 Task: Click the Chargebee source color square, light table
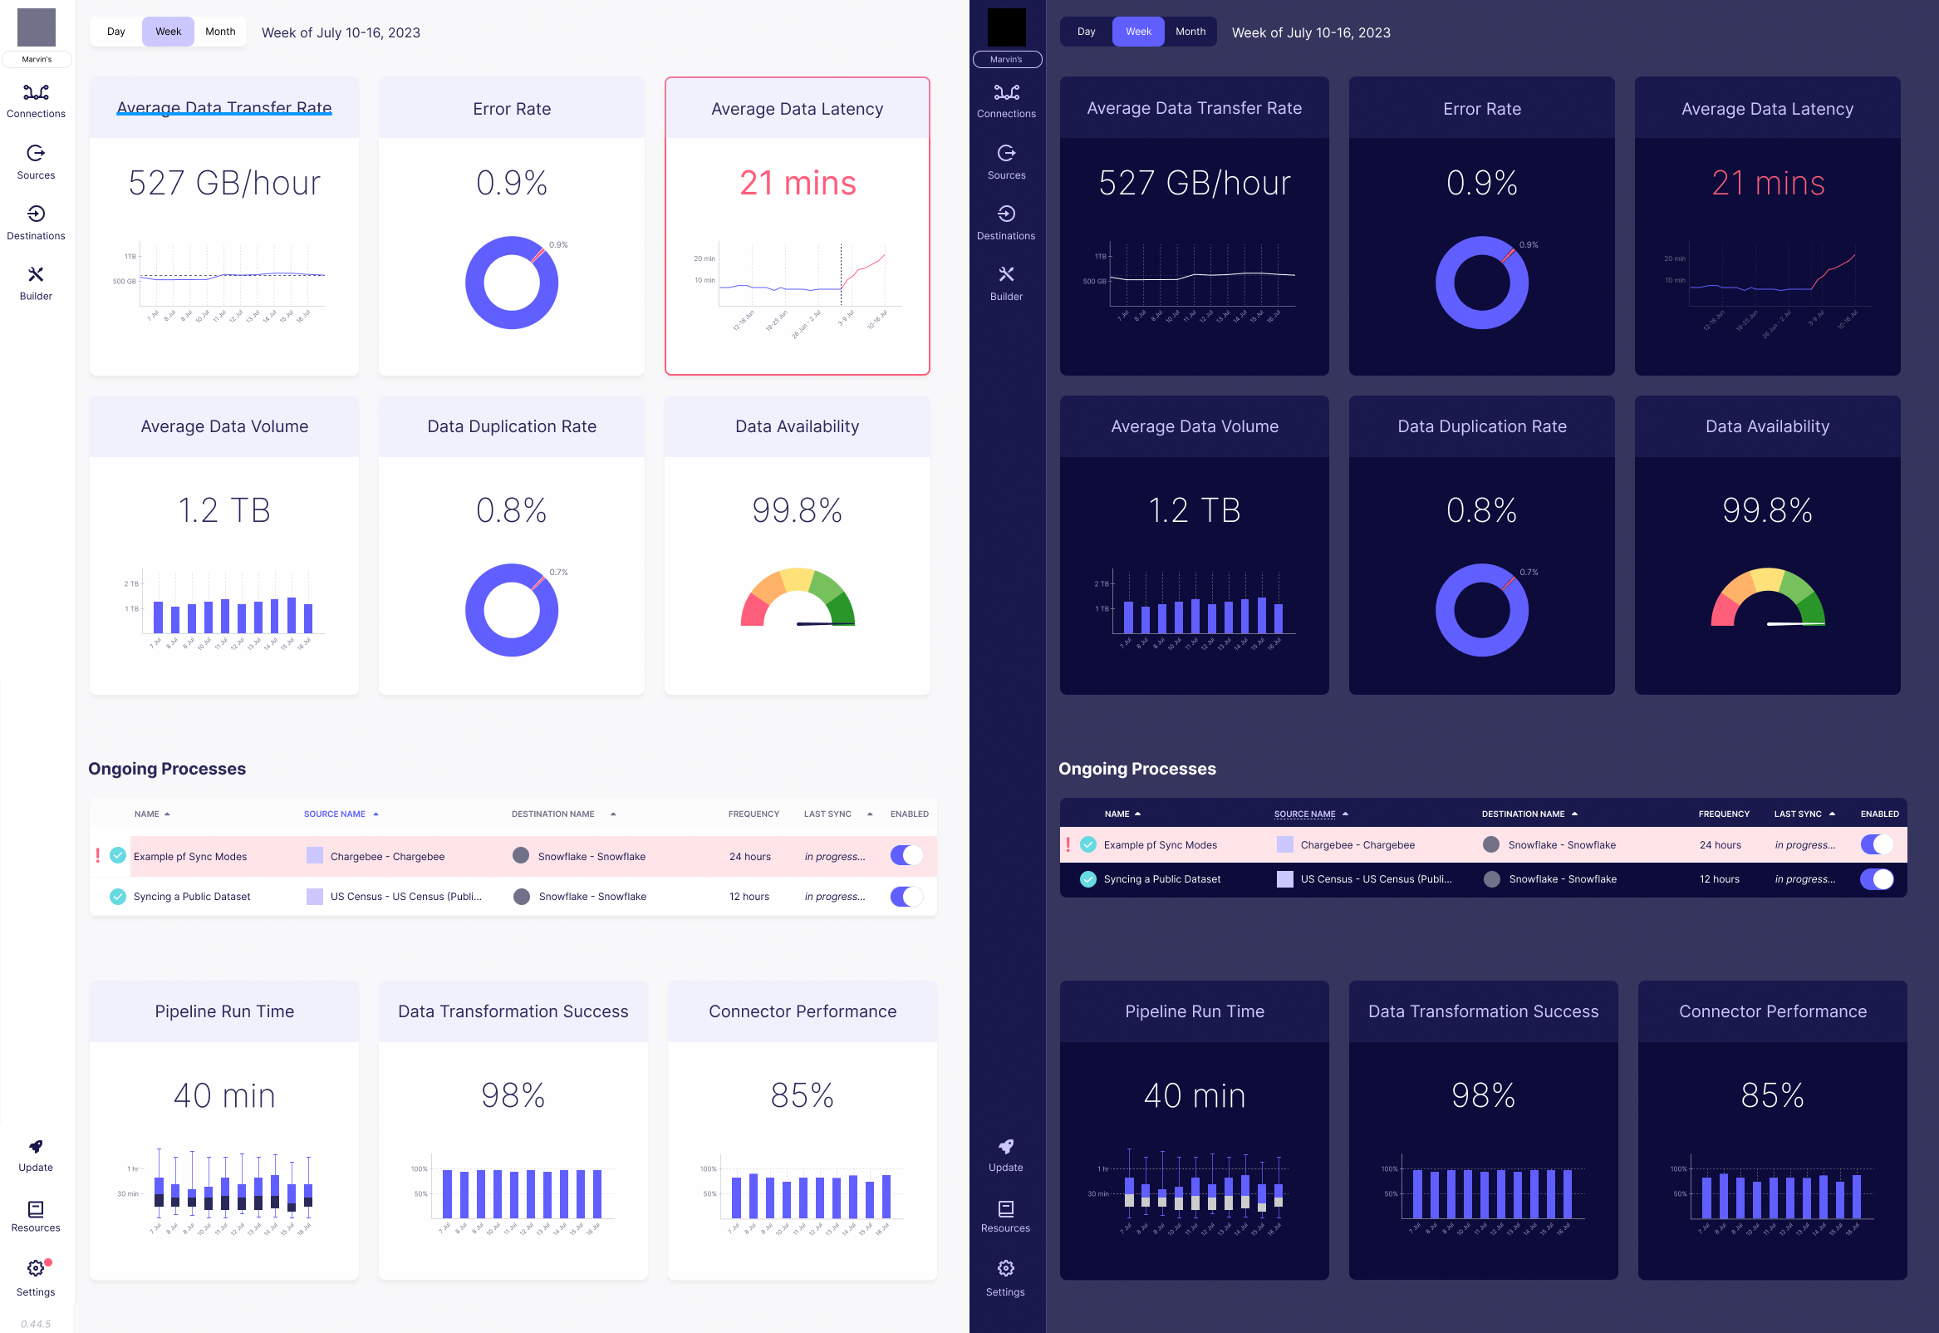pyautogui.click(x=315, y=855)
